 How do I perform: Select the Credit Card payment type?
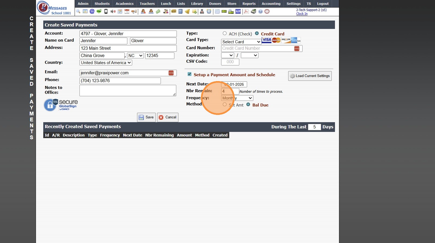pos(257,34)
